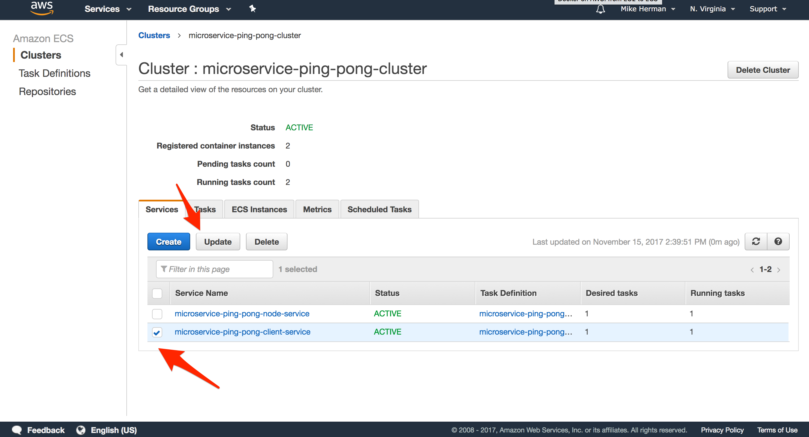Click the pin shortcut icon in navbar
This screenshot has height=437, width=809.
(x=252, y=9)
